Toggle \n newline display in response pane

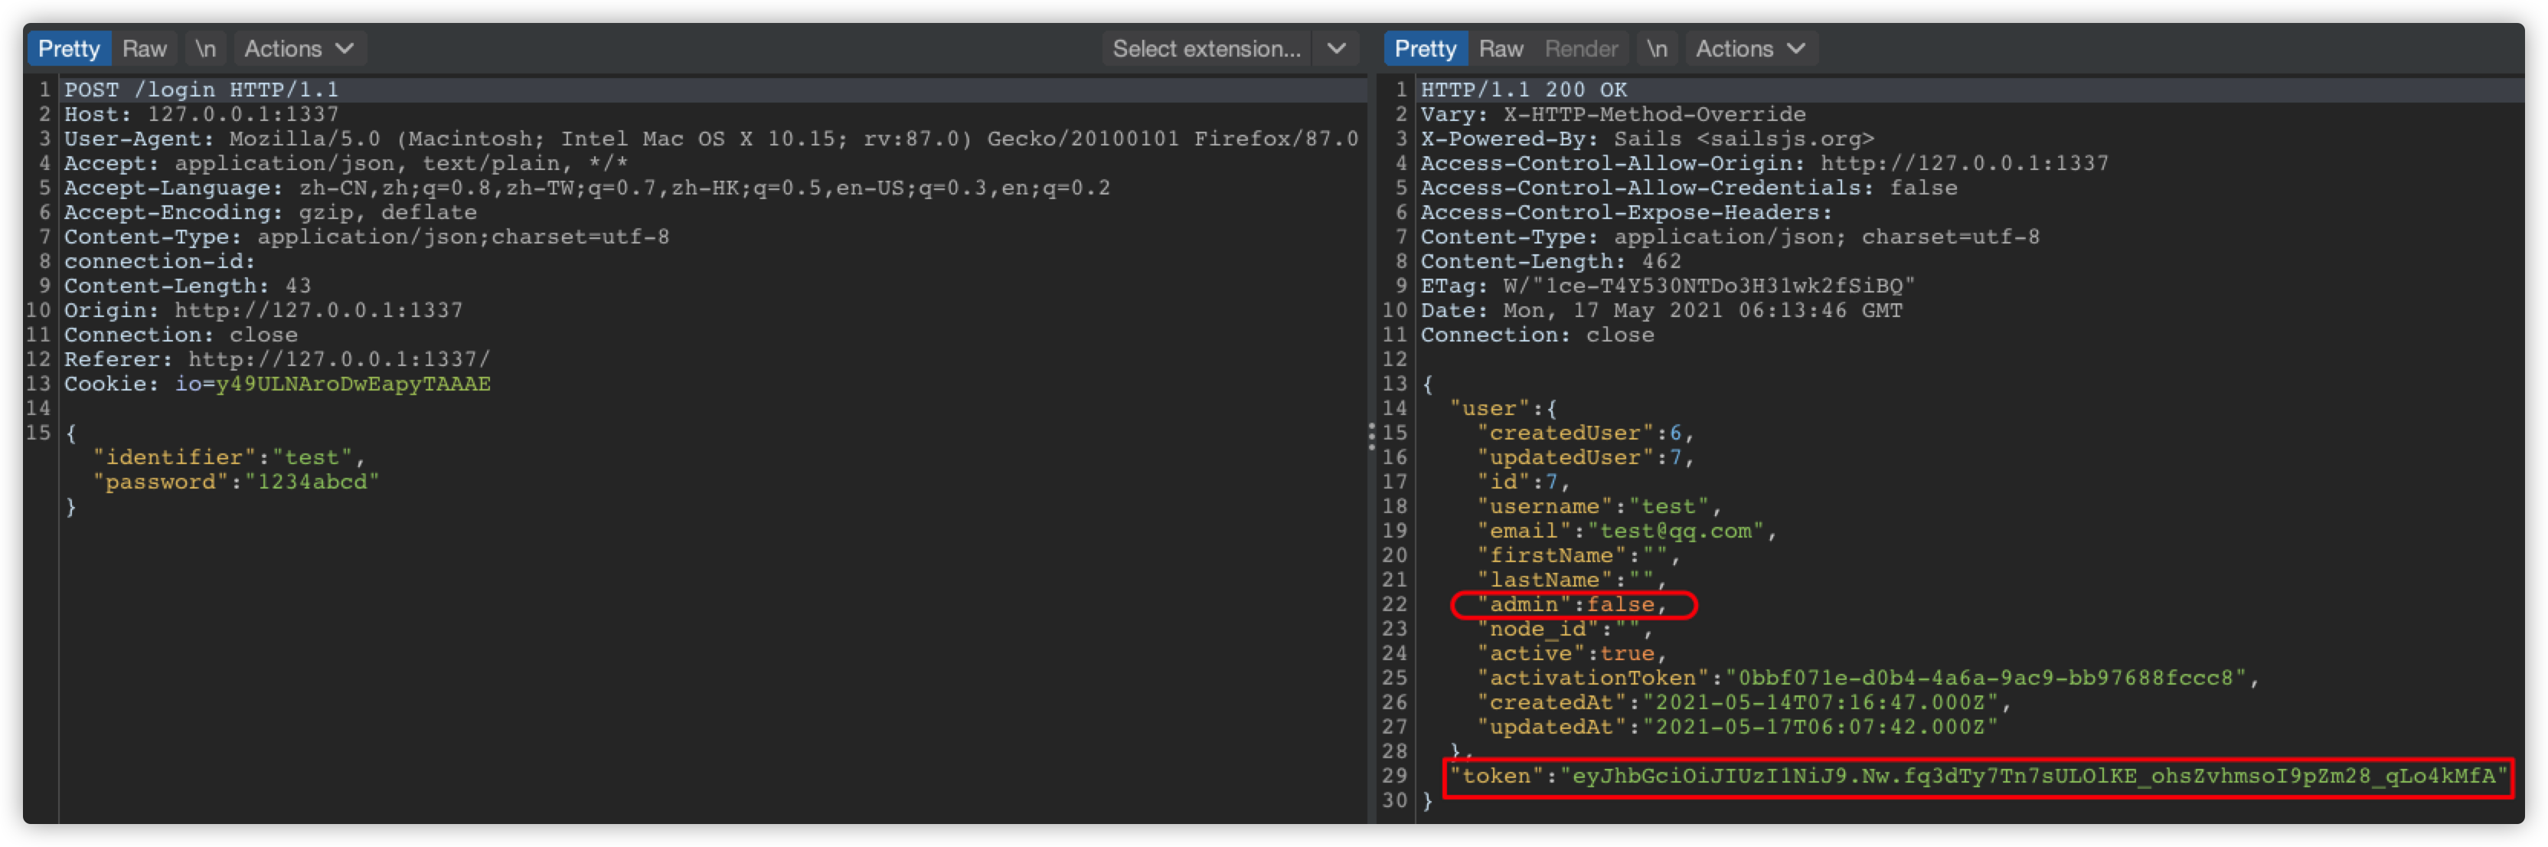[1657, 48]
